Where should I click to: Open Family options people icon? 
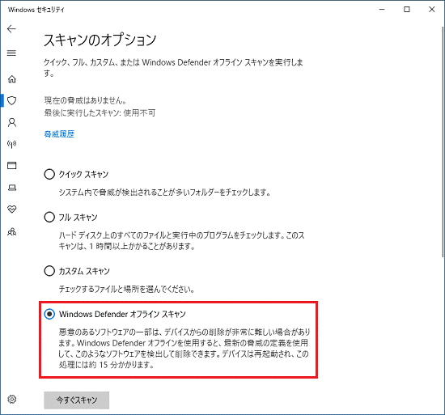tap(12, 231)
